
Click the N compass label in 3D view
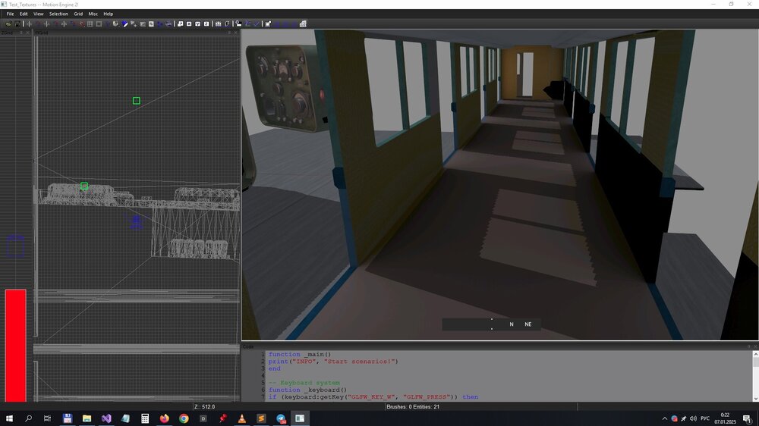(x=511, y=324)
